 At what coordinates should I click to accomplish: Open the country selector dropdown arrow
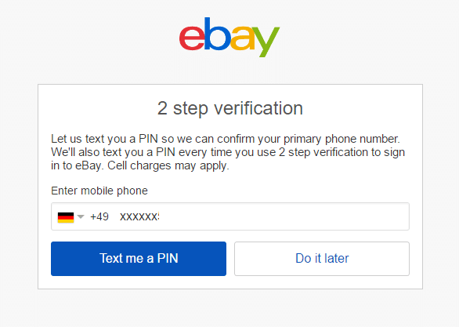pos(81,217)
